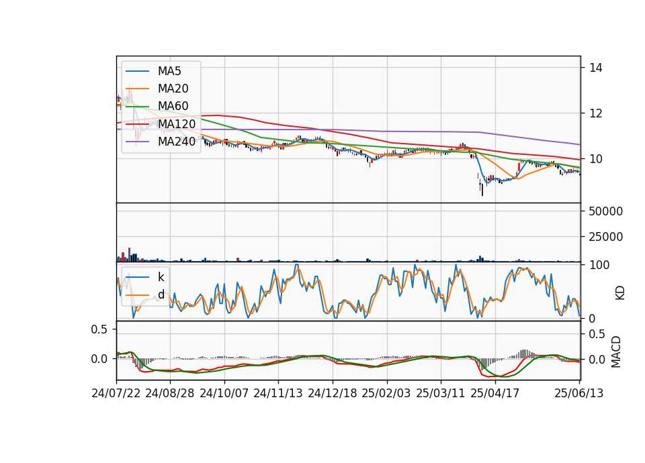Click the 25/06/13 date label
Viewport: 645px width, 463px height.
click(x=579, y=393)
